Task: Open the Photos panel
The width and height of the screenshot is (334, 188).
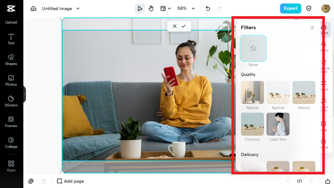Action: tap(11, 80)
